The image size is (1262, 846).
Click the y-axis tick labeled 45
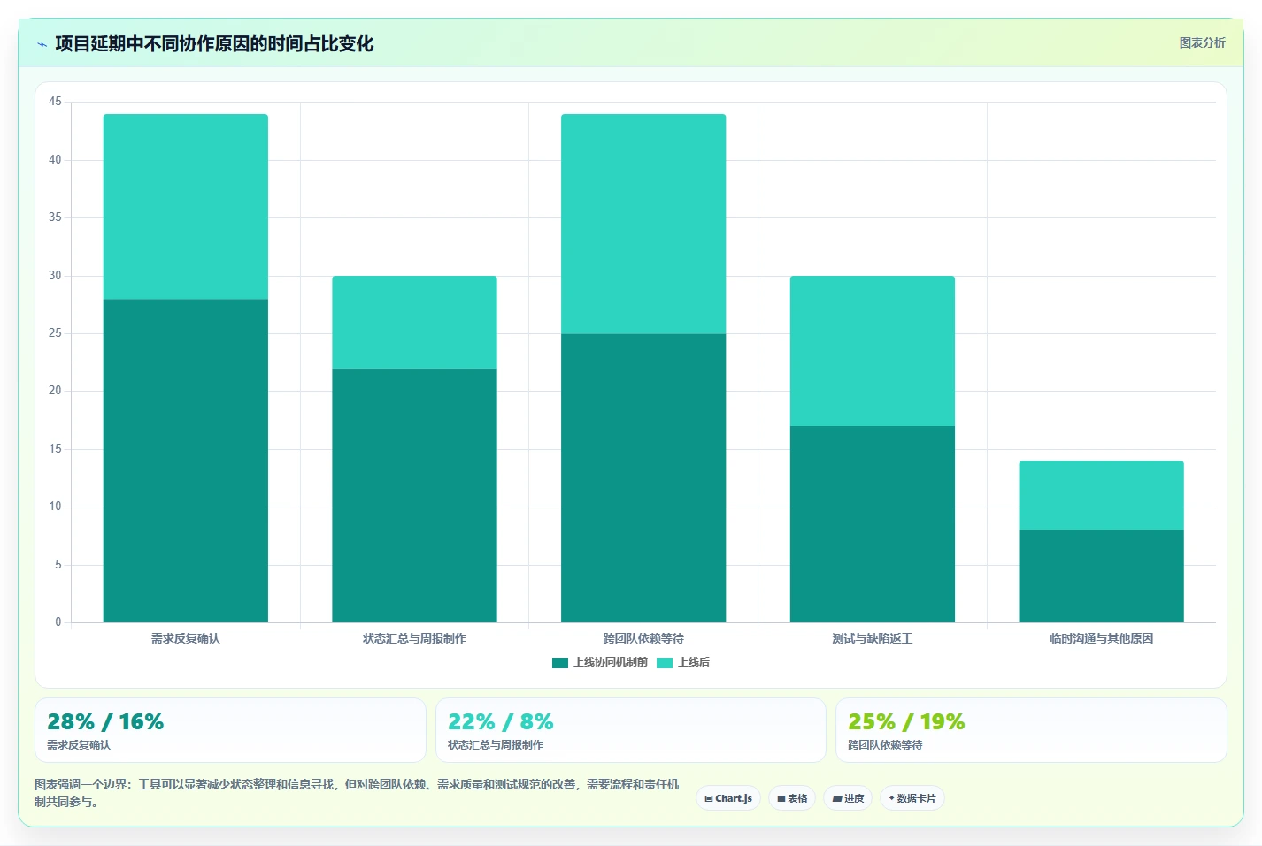pos(55,102)
